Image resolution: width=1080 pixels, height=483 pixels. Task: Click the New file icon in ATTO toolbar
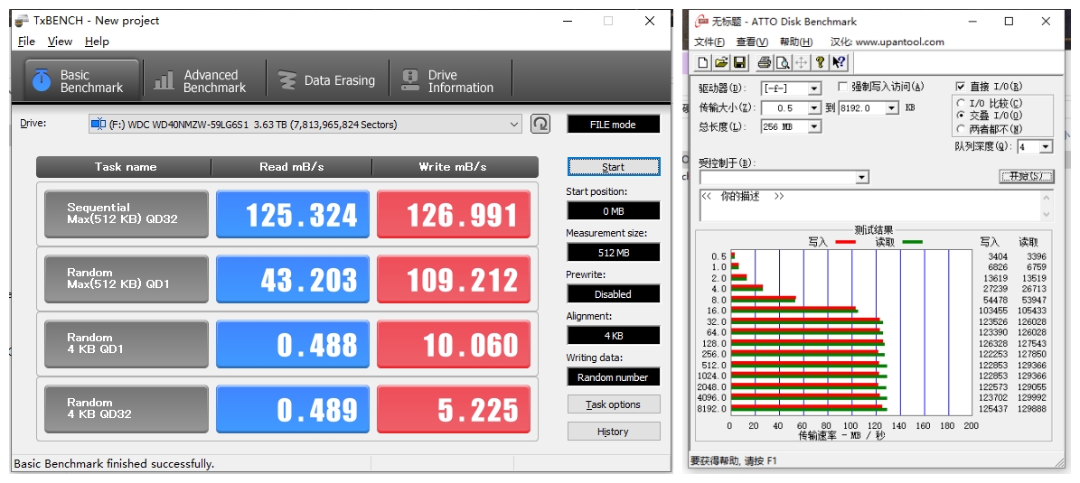[x=703, y=62]
